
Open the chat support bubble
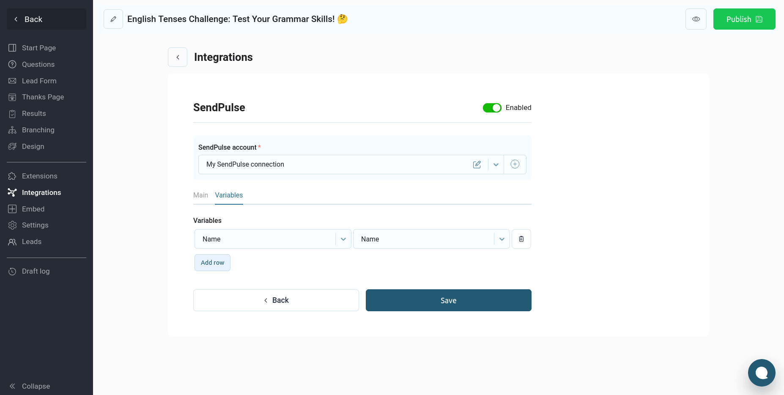(761, 373)
